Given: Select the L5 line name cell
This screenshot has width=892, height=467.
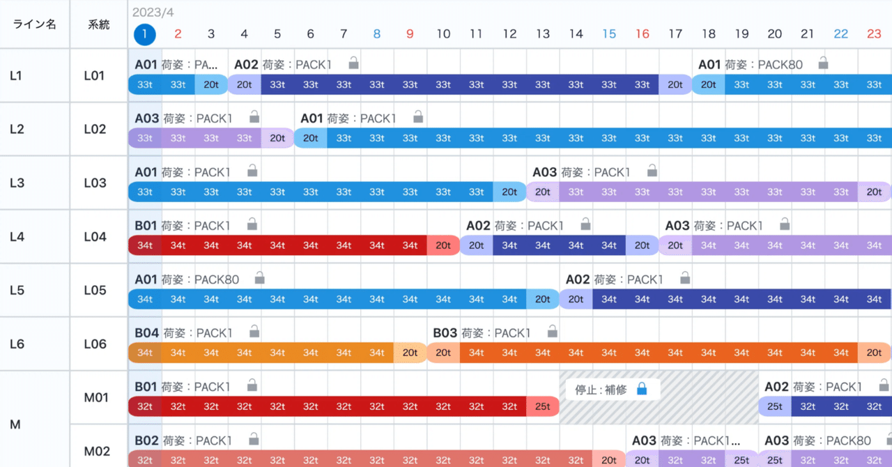Looking at the screenshot, I should 35,290.
